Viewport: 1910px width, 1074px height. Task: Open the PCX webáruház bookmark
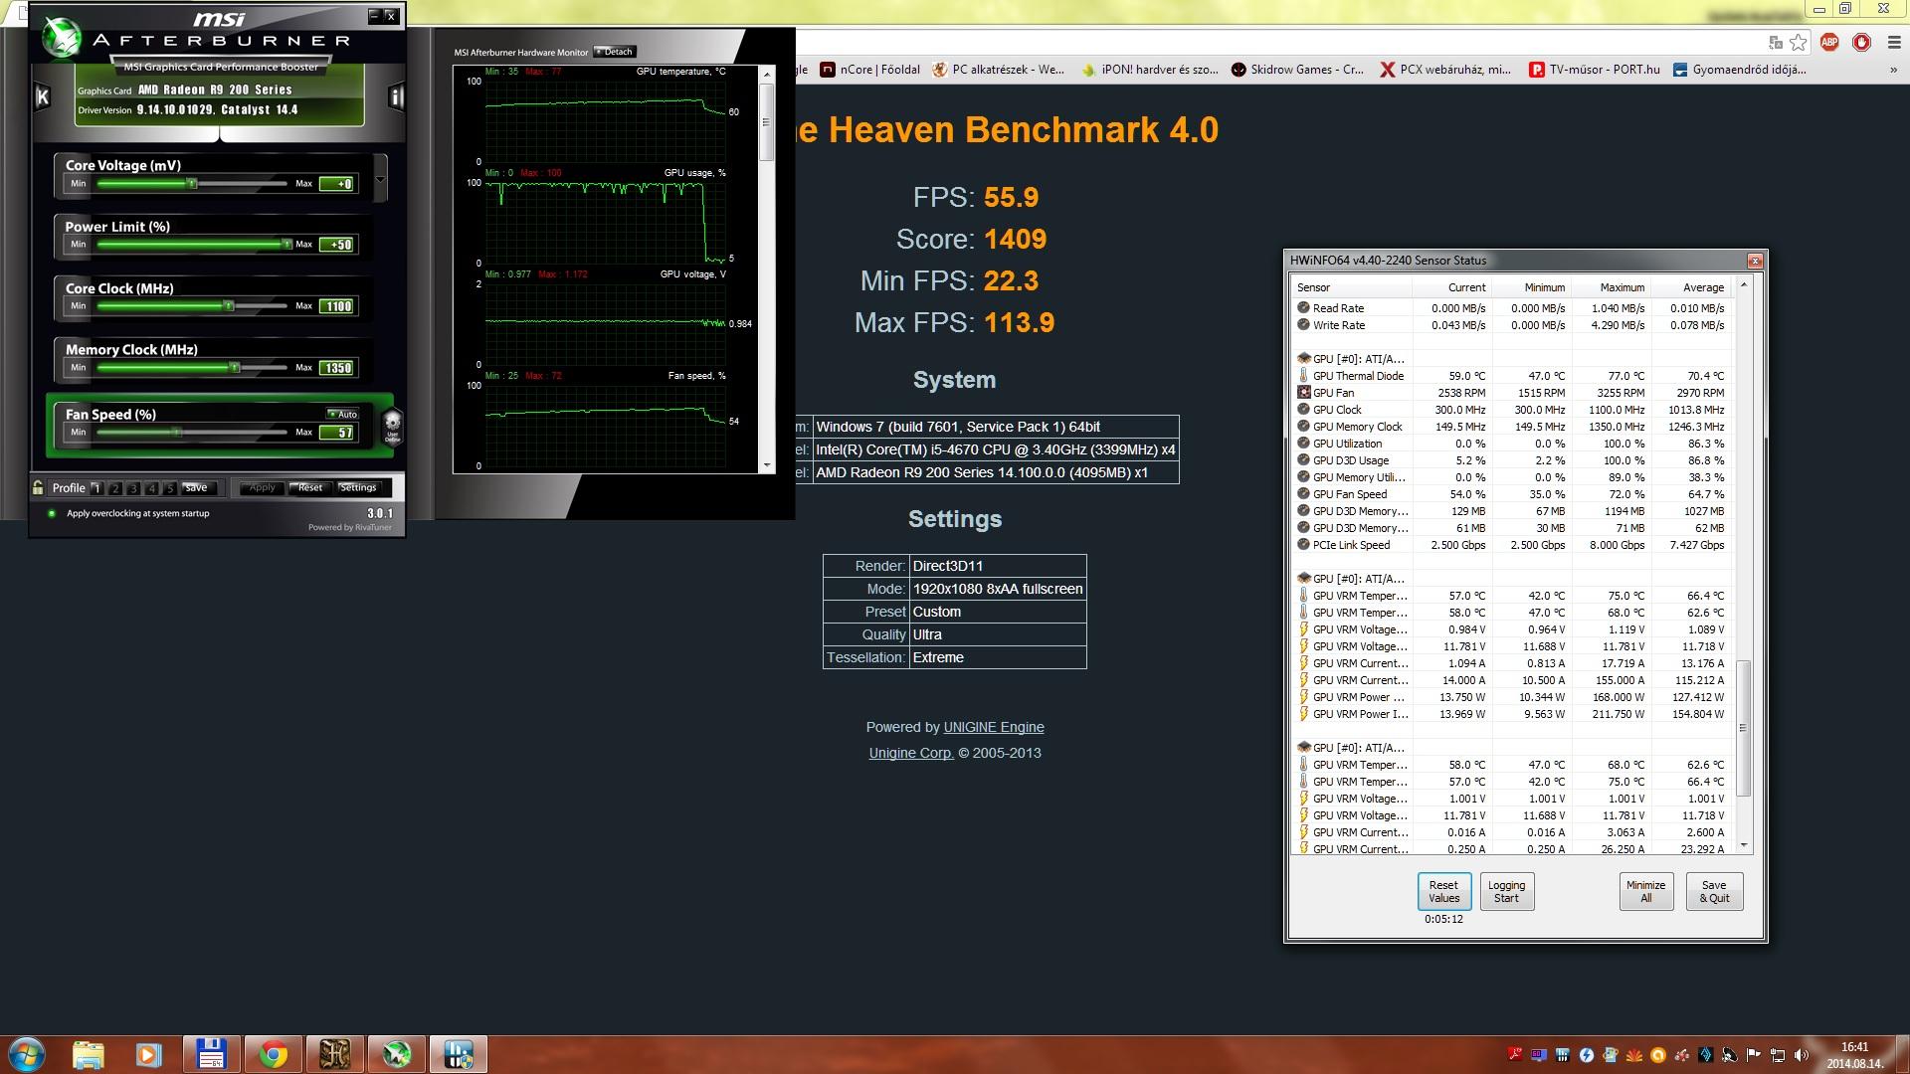tap(1444, 70)
